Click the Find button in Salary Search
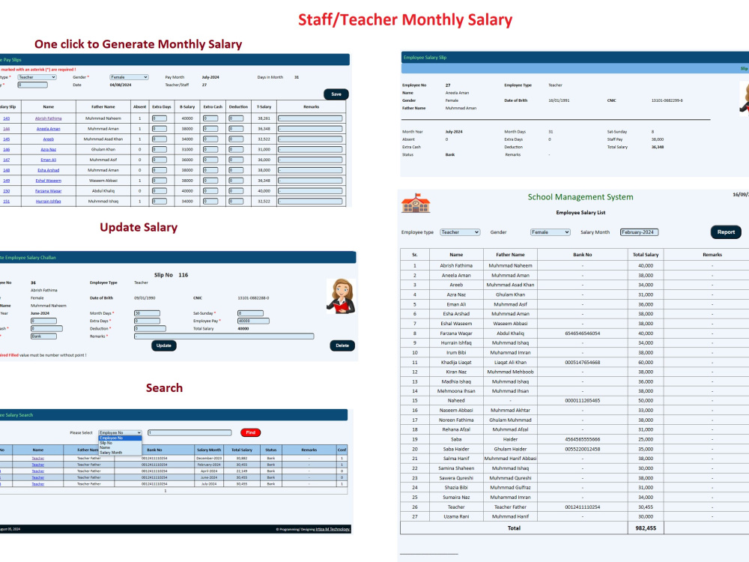The image size is (749, 562). point(250,432)
